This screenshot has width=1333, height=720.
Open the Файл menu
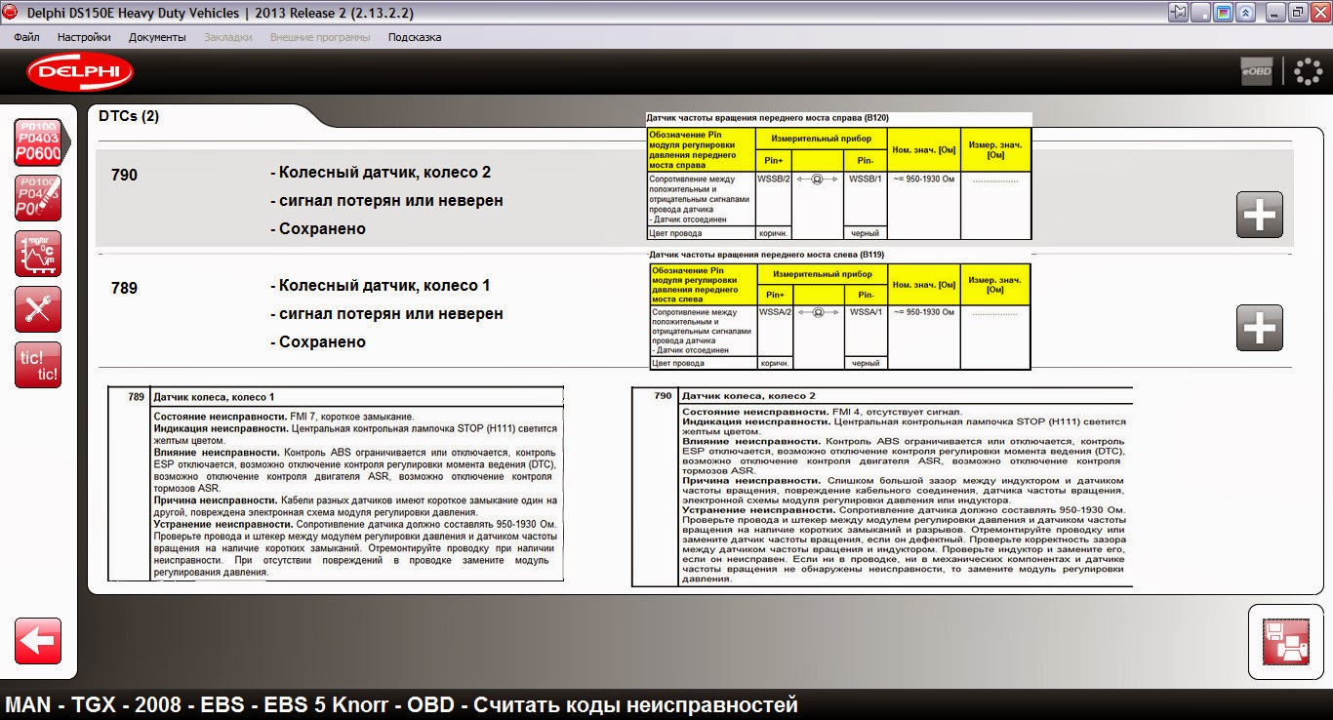pos(27,37)
